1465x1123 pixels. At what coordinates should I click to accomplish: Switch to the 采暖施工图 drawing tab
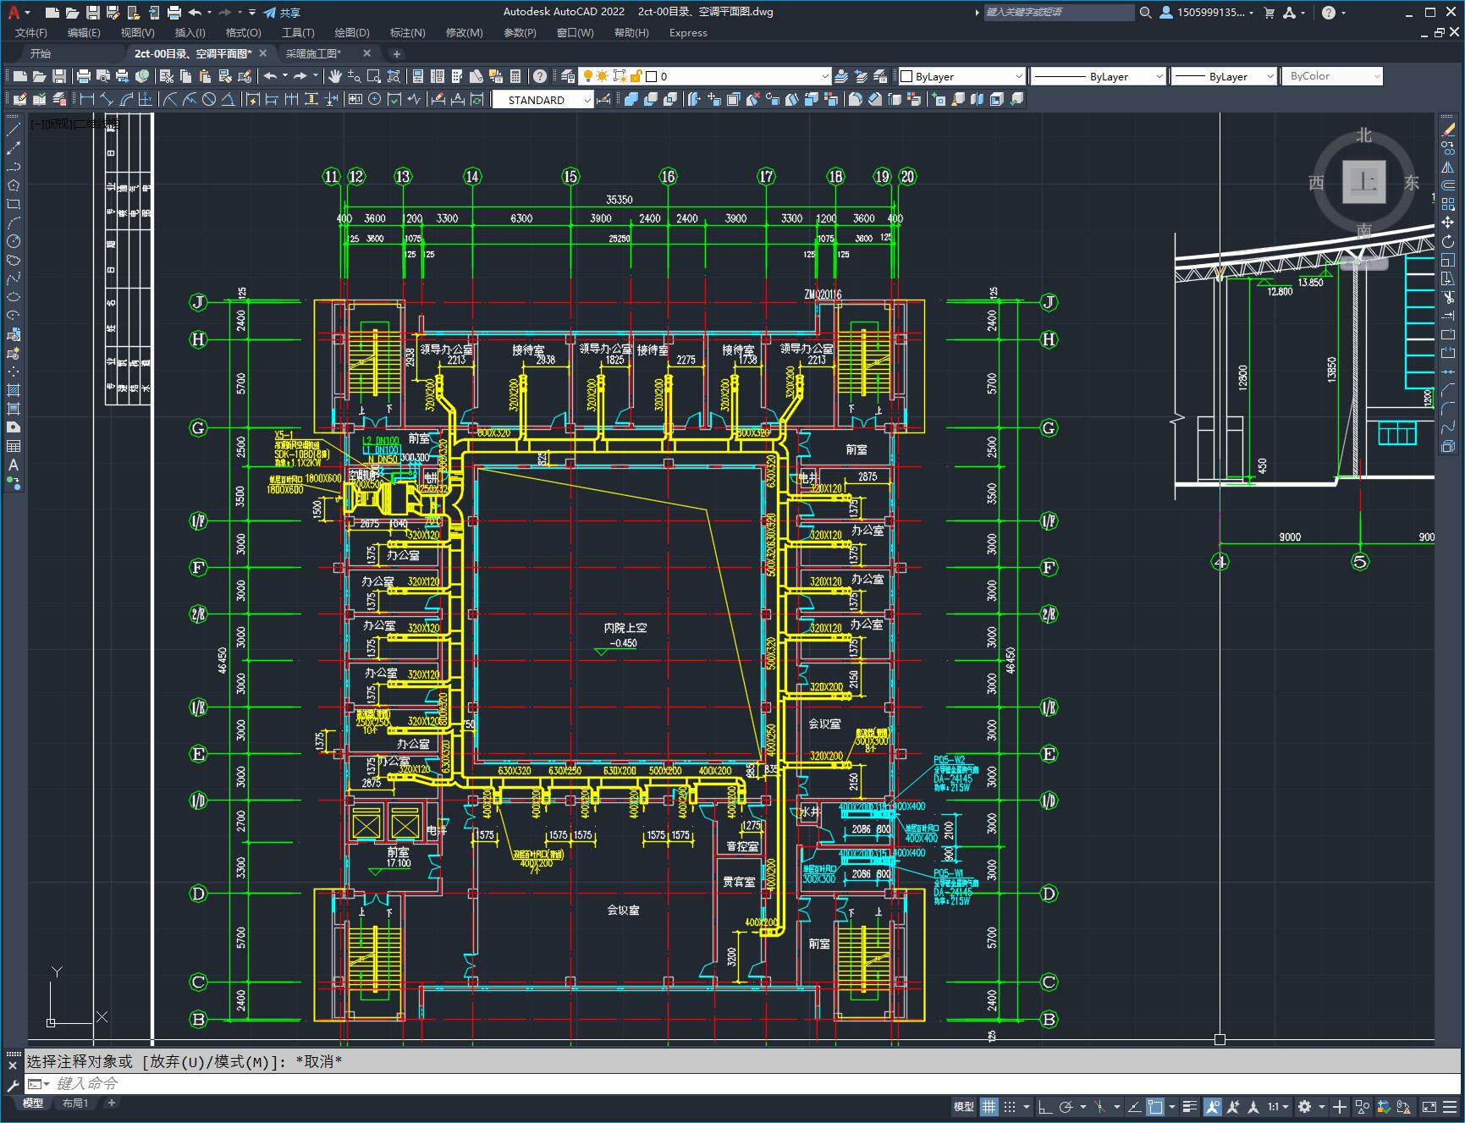(x=313, y=53)
